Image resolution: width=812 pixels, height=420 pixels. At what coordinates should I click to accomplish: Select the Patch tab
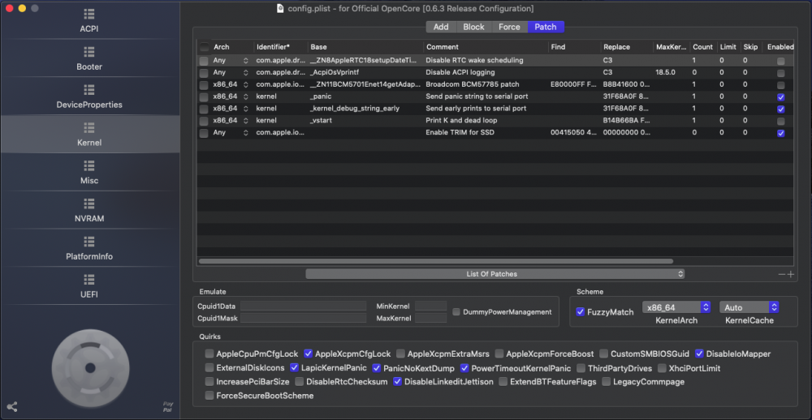click(546, 27)
